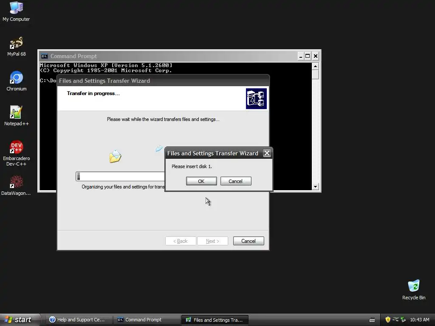Click the 10:43 AM system clock
Screen dimensions: 435x326
tap(419, 320)
